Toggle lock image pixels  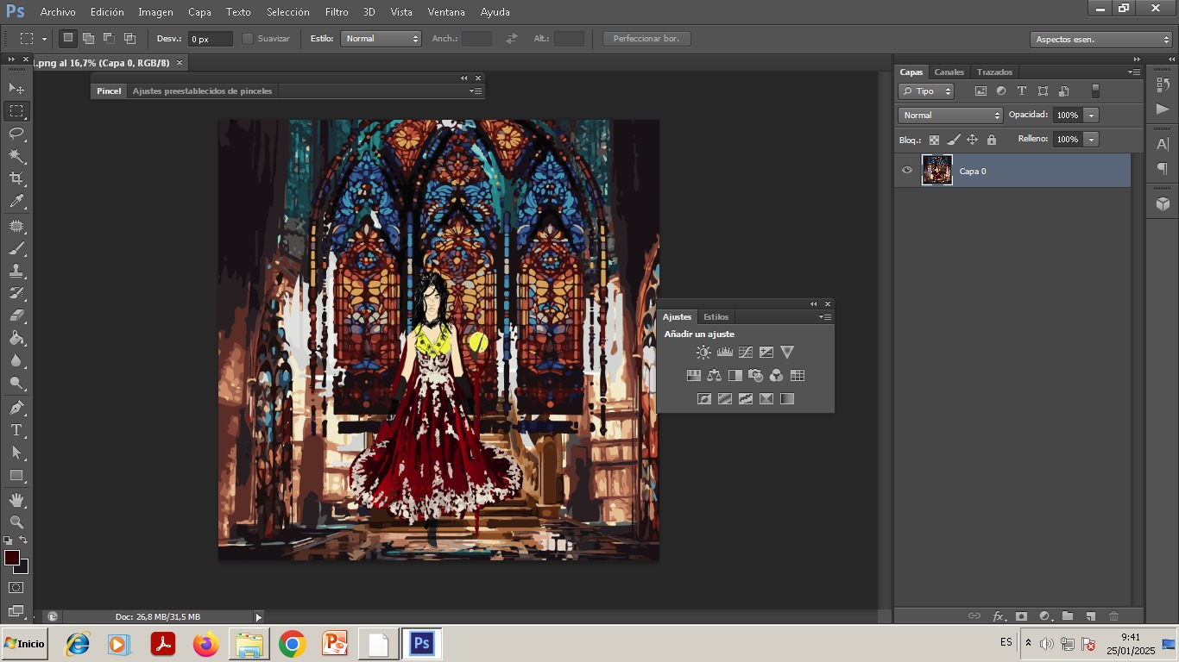(x=954, y=140)
